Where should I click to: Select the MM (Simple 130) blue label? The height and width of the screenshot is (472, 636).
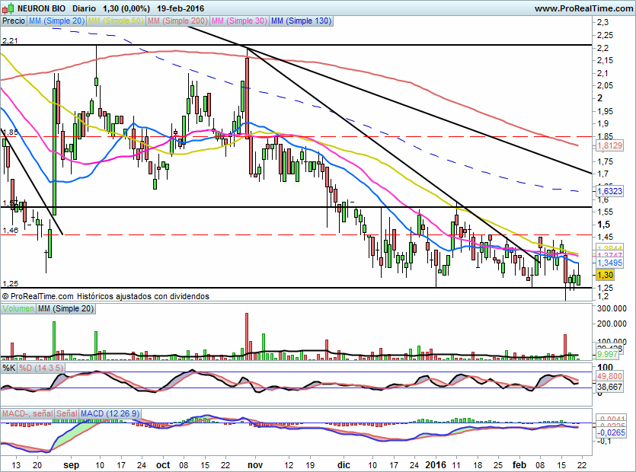point(302,21)
